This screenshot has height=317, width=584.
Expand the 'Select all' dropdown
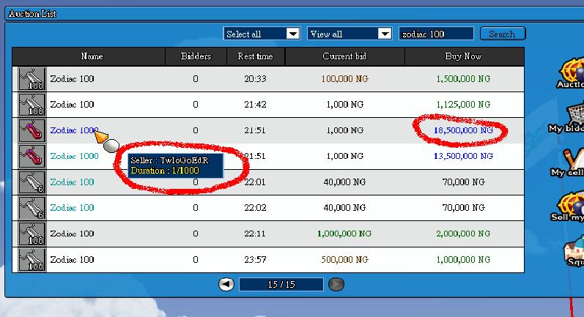click(293, 34)
